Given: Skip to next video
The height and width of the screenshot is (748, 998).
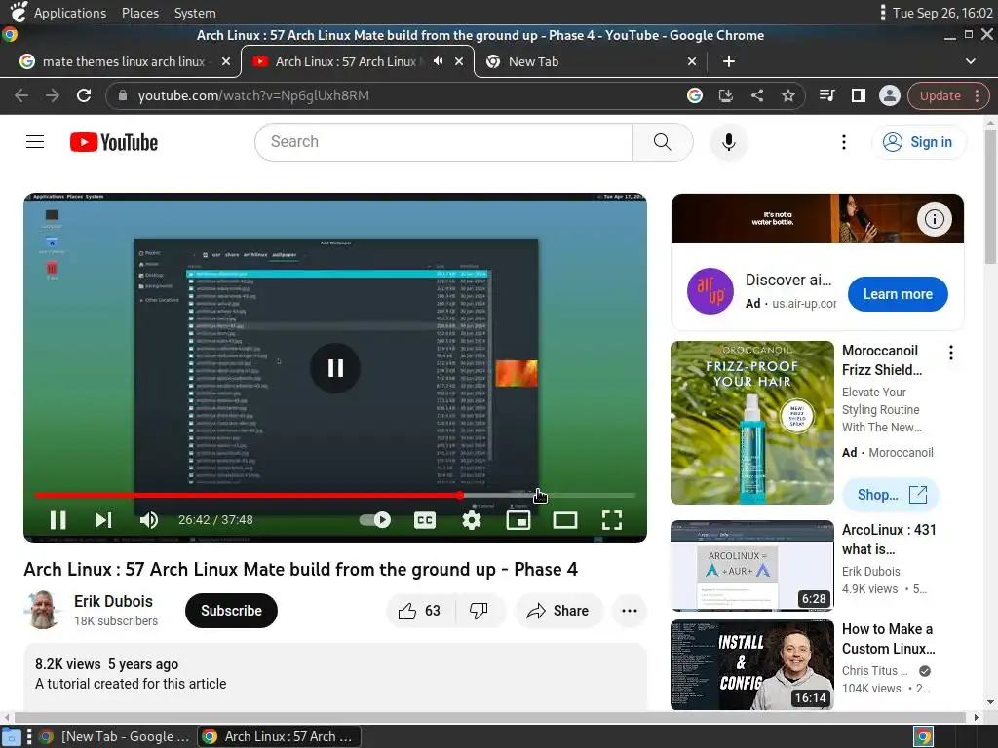Looking at the screenshot, I should click(103, 520).
